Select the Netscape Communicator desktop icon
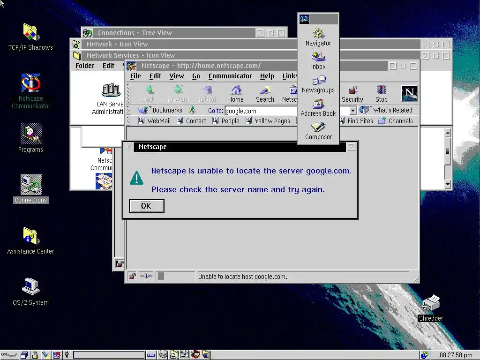This screenshot has height=360, width=480. (30, 91)
